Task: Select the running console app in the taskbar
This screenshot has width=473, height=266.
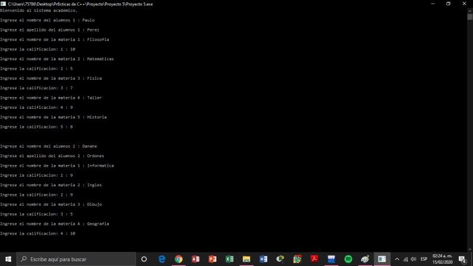Action: [x=383, y=259]
